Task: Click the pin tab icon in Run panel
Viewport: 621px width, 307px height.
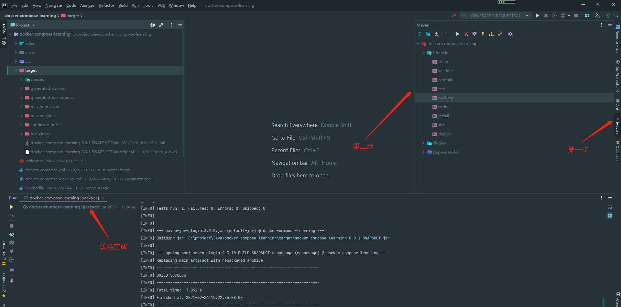Action: click(x=12, y=281)
